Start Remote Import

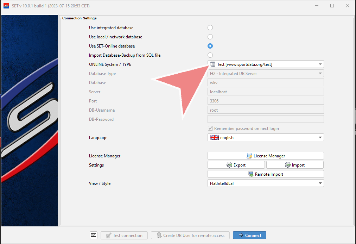(266, 174)
